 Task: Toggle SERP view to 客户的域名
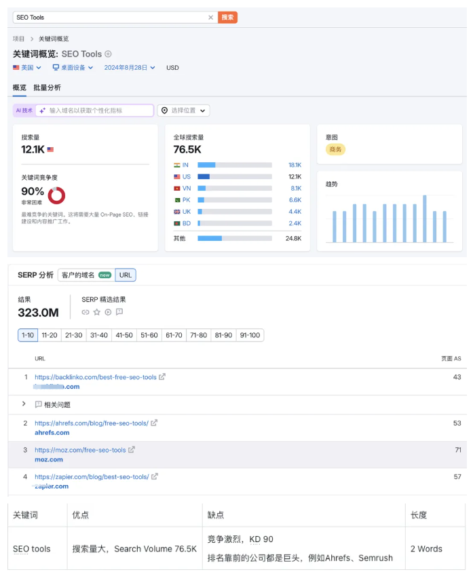point(86,275)
